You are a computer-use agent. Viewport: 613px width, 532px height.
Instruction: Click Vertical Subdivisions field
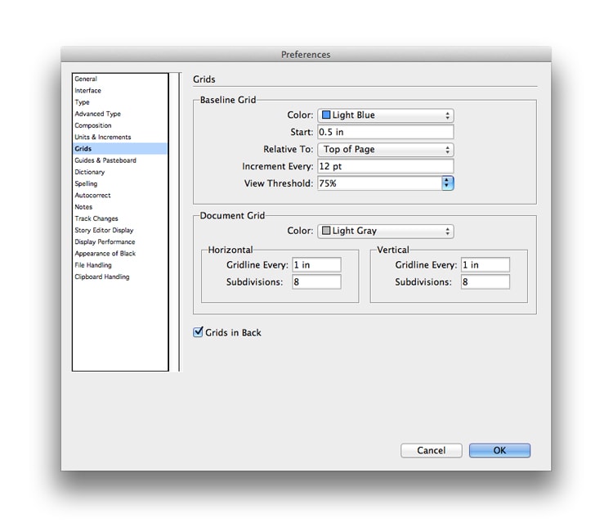485,282
